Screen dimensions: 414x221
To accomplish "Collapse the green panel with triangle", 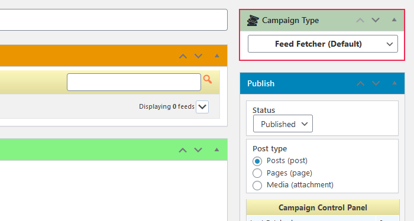I will tap(217, 149).
